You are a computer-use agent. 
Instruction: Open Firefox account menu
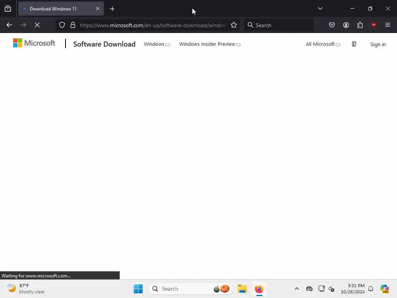(x=346, y=25)
